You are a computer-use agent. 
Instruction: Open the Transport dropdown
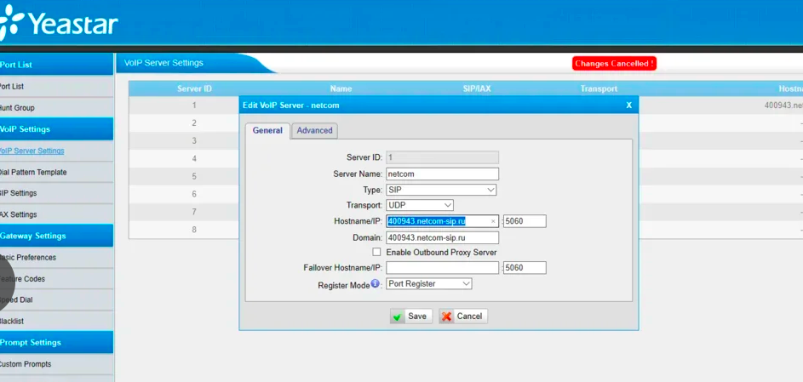(x=420, y=205)
